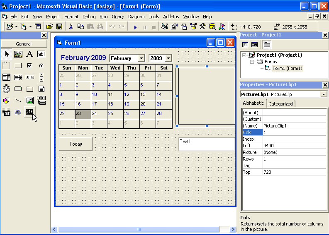The width and height of the screenshot is (329, 235).
Task: Open the Add Form dropdown arrow
Action: [x=30, y=26]
